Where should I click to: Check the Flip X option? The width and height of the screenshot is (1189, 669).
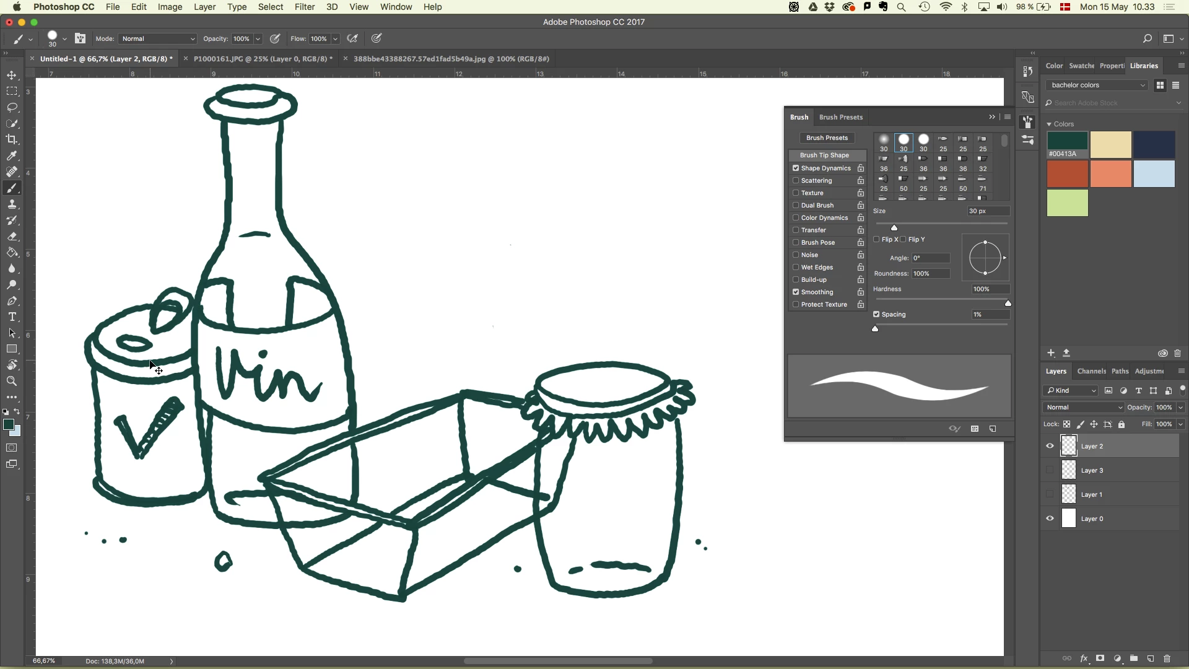(x=876, y=240)
